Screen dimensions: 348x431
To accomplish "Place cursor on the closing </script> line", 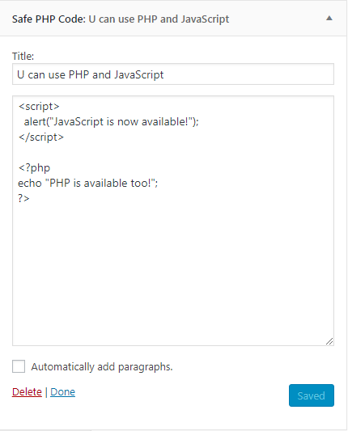I will click(41, 137).
